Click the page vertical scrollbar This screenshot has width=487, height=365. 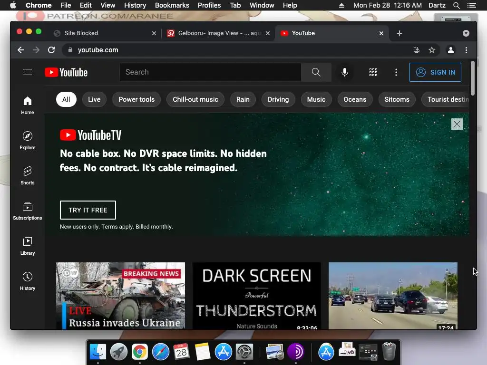472,78
